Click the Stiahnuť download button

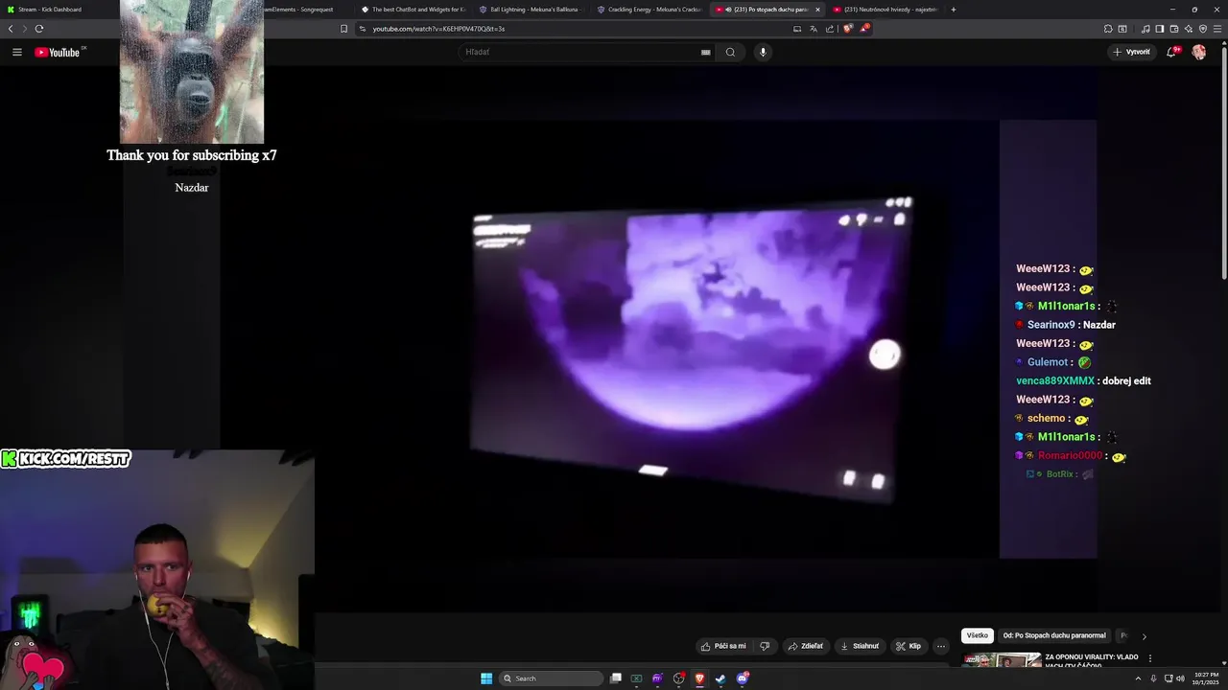pos(860,646)
